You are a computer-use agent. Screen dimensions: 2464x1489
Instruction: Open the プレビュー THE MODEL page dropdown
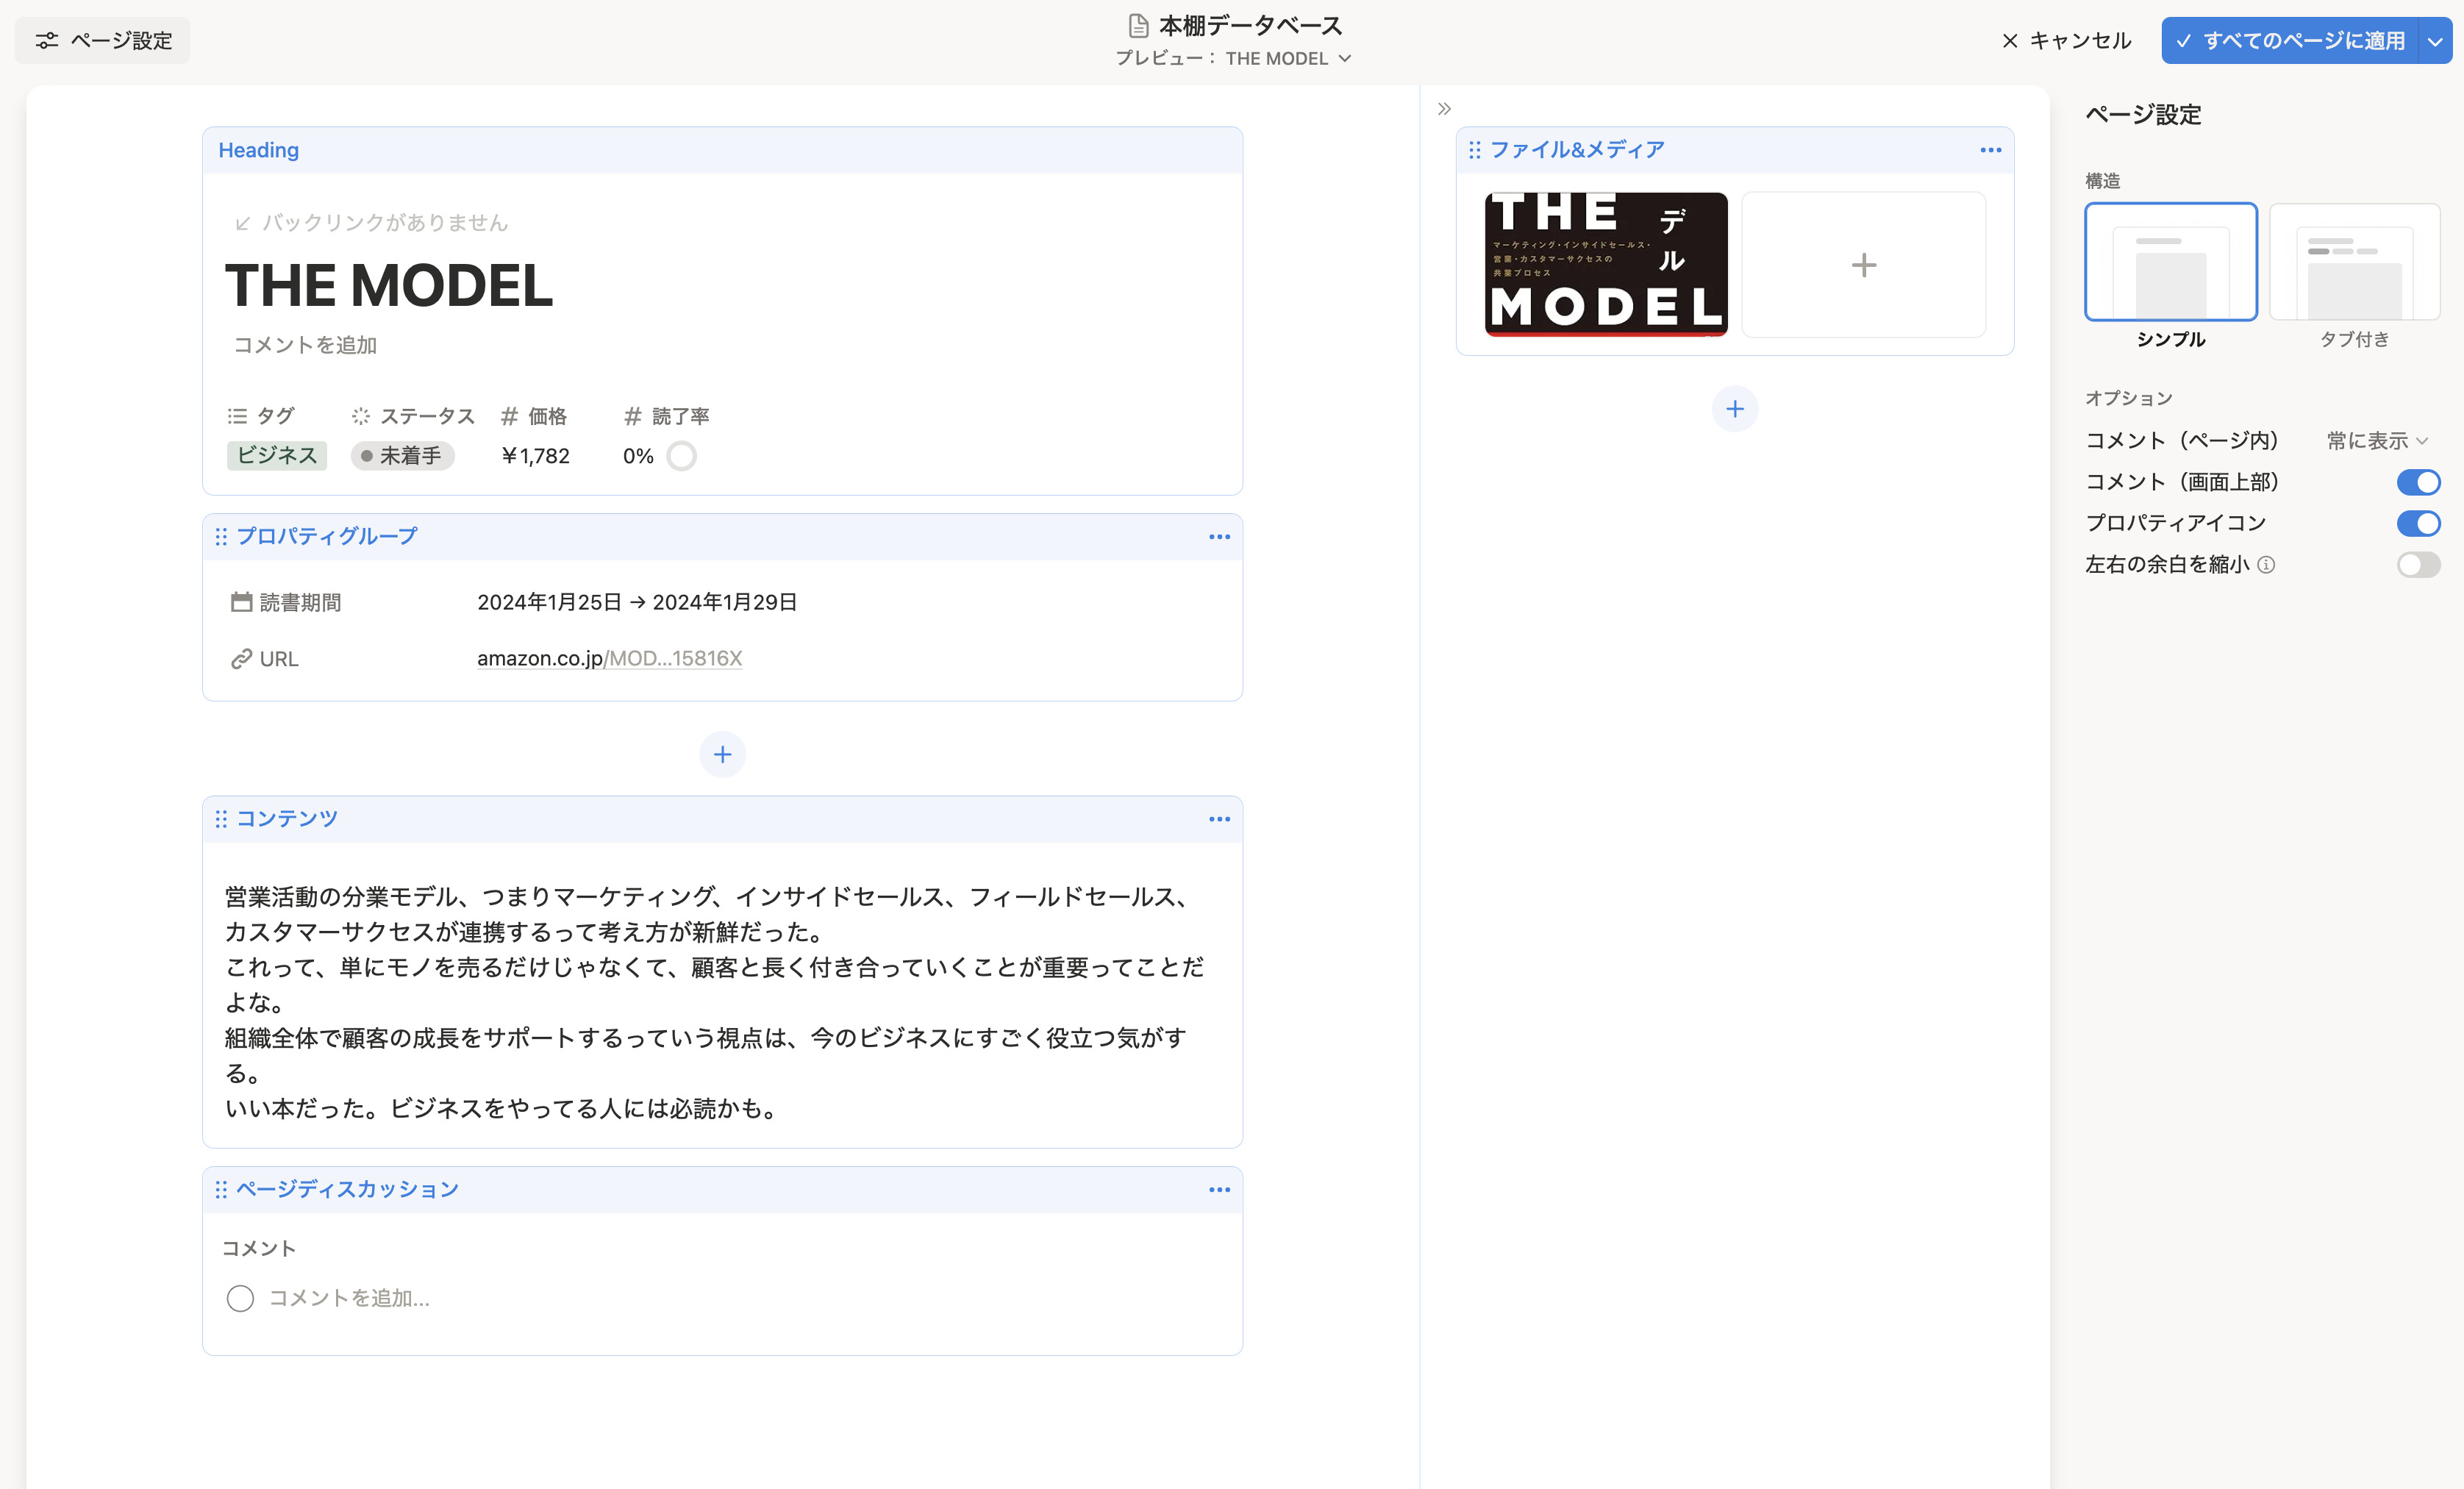[1288, 59]
